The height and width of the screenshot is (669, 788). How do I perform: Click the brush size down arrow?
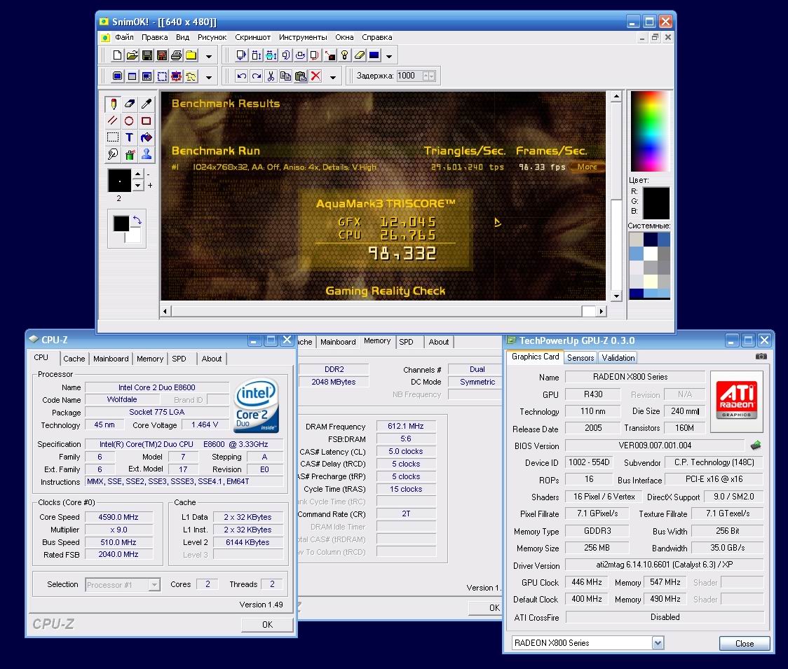click(x=137, y=186)
